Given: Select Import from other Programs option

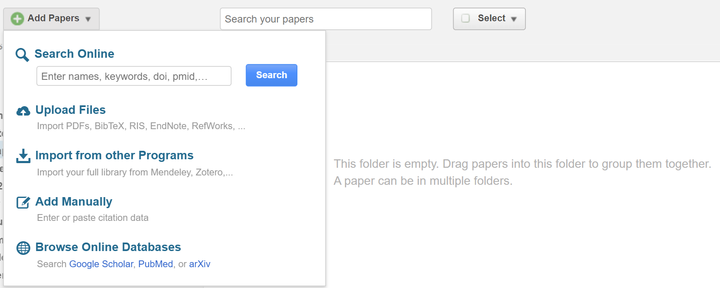Looking at the screenshot, I should [114, 155].
